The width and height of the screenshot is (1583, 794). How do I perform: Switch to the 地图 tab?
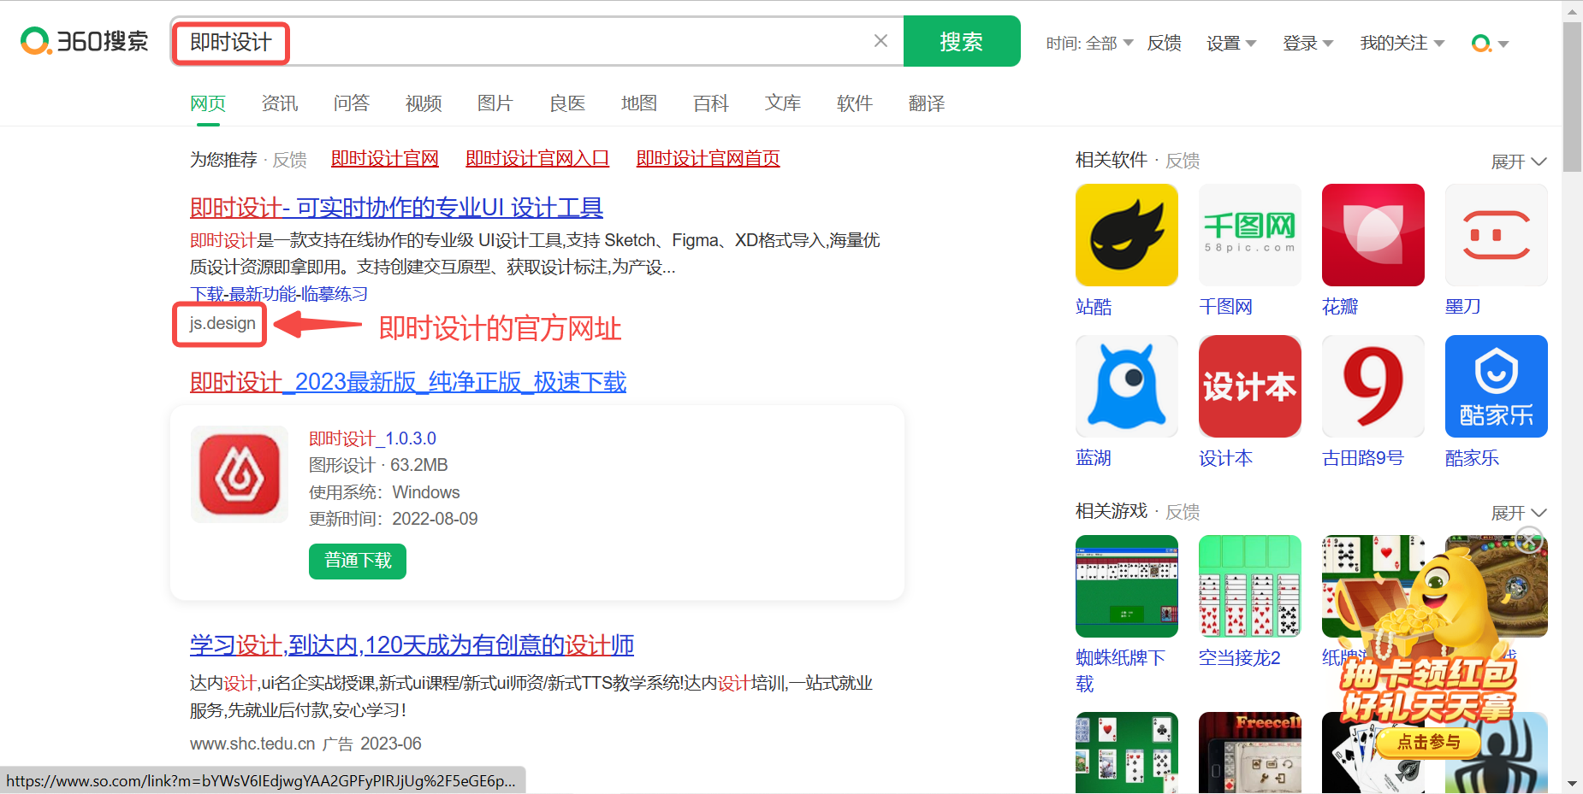pyautogui.click(x=639, y=103)
